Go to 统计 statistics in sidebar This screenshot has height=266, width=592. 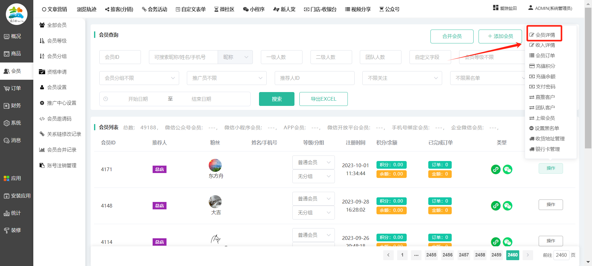tap(12, 213)
